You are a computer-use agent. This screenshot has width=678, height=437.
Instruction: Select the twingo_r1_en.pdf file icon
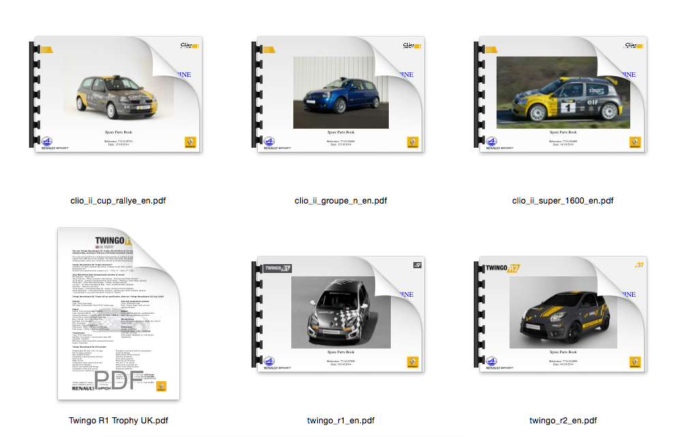(338, 314)
